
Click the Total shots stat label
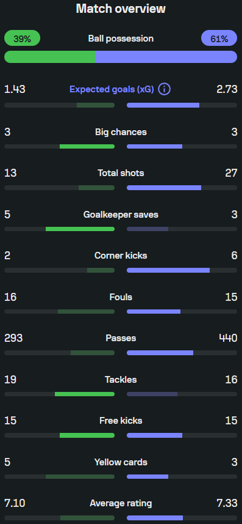click(x=121, y=173)
